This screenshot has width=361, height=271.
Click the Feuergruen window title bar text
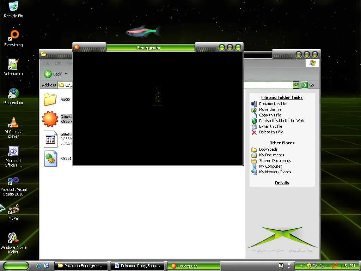pos(148,48)
